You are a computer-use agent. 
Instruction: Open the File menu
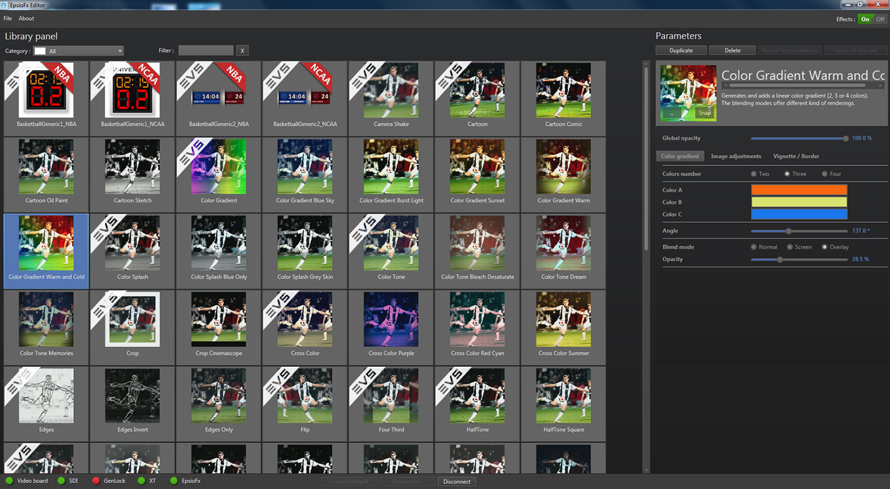click(8, 18)
